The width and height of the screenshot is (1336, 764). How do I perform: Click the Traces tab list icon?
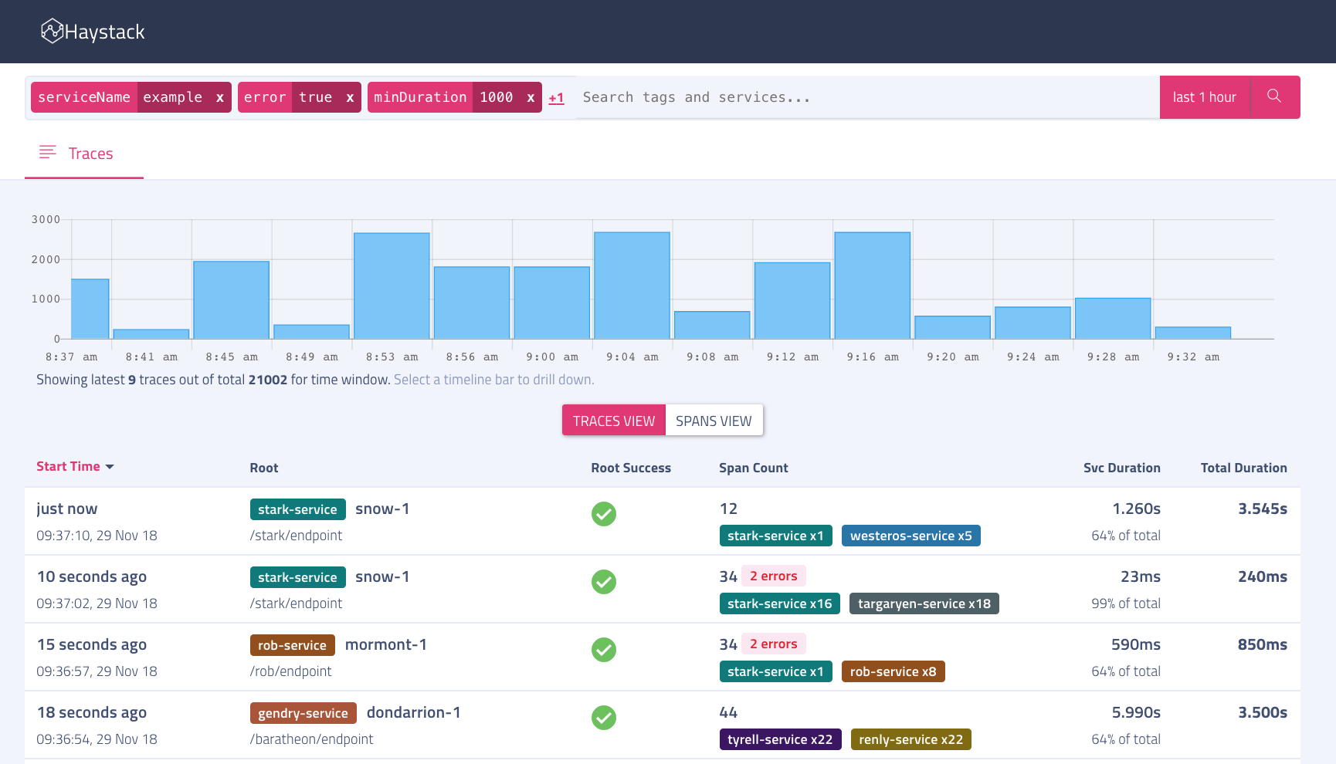[x=48, y=152]
